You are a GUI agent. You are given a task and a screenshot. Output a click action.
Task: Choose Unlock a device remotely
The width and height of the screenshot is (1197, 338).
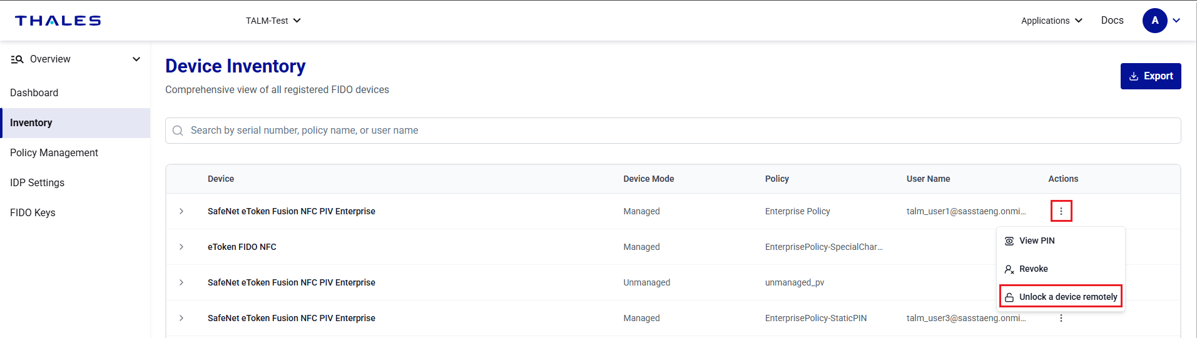[x=1061, y=297]
